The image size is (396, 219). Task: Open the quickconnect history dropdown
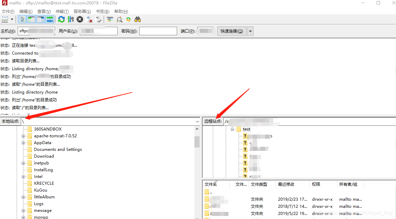[x=250, y=31]
